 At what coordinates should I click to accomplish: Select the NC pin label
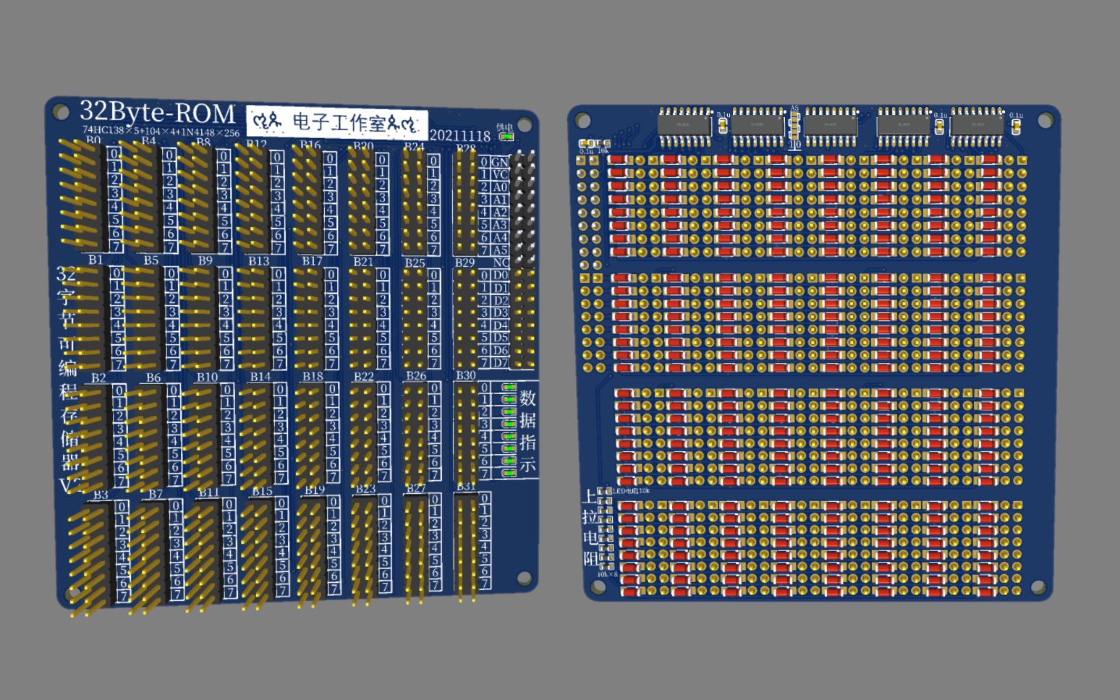tap(500, 262)
